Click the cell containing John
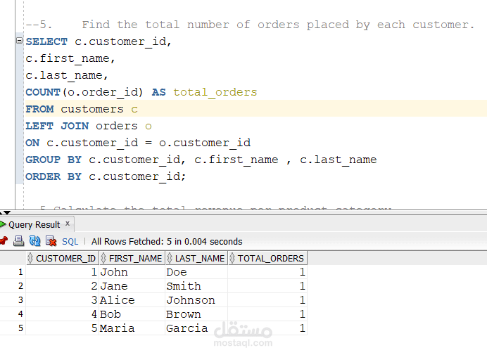Image resolution: width=487 pixels, height=355 pixels. tap(114, 272)
